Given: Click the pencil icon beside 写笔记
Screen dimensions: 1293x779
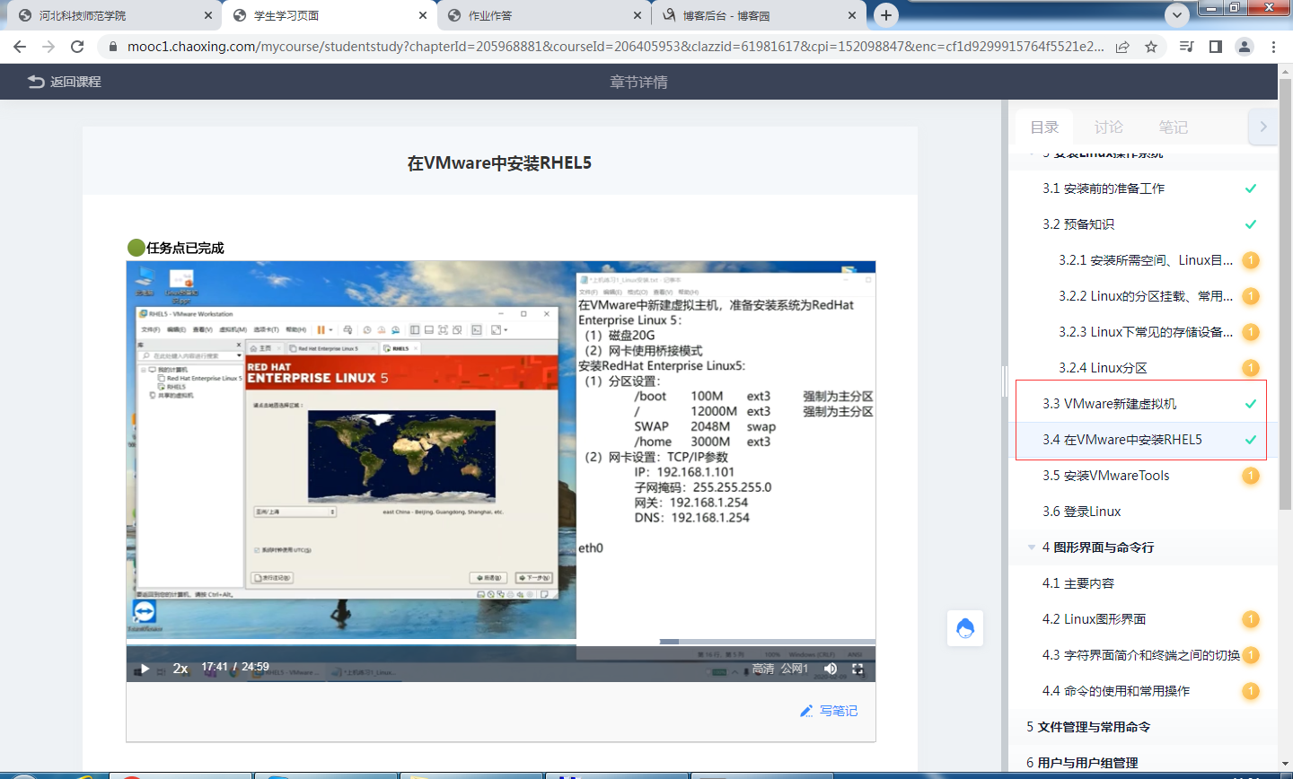Looking at the screenshot, I should (x=806, y=711).
